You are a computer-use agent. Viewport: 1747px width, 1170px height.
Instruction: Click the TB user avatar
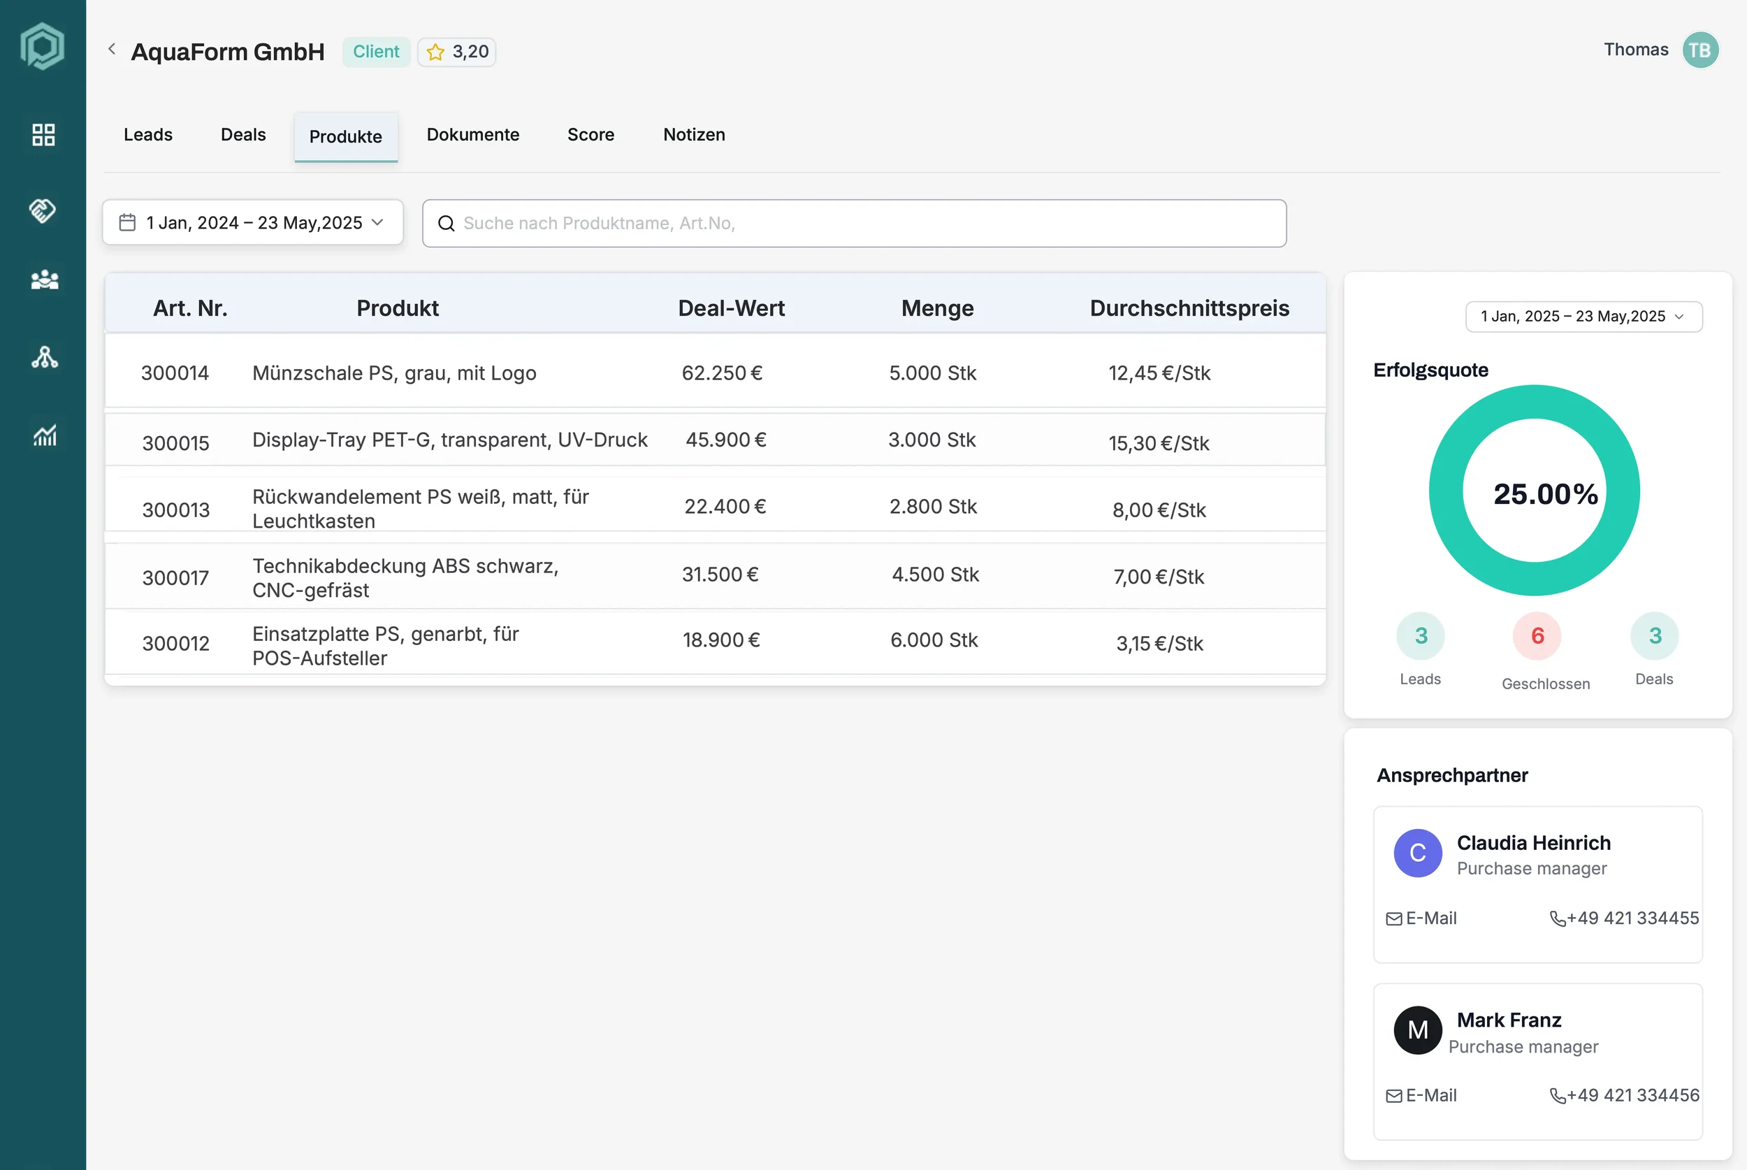click(x=1700, y=50)
